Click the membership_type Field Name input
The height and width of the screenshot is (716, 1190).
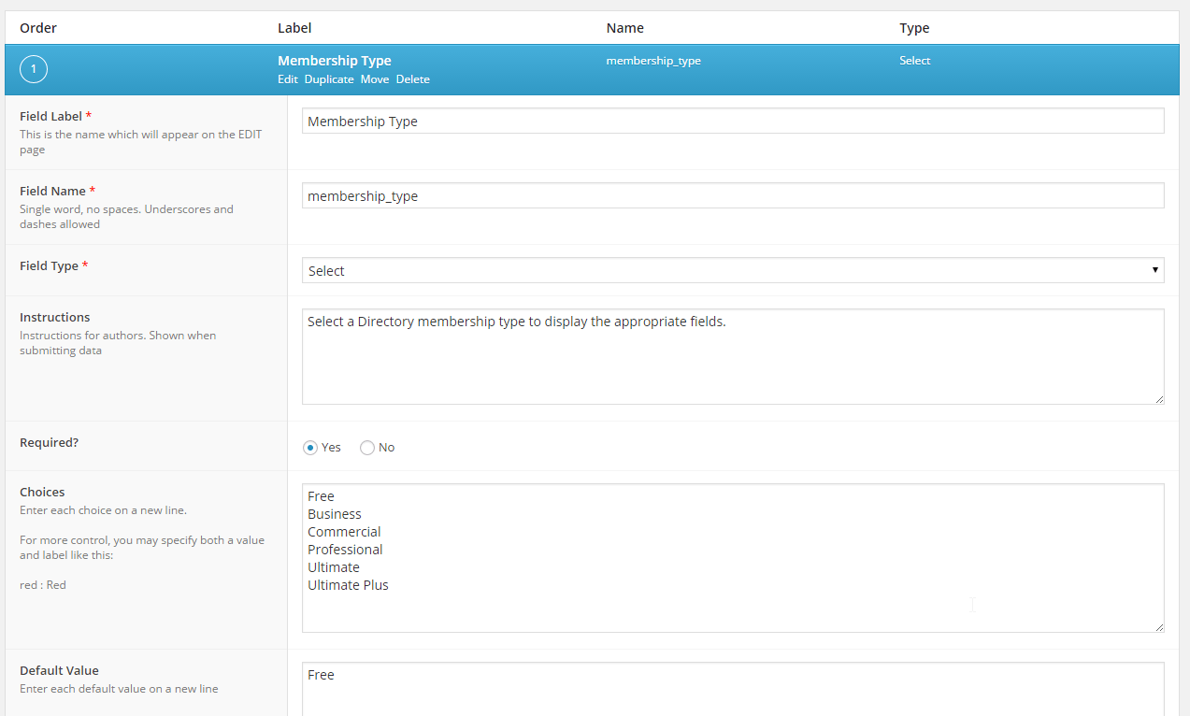(x=732, y=195)
